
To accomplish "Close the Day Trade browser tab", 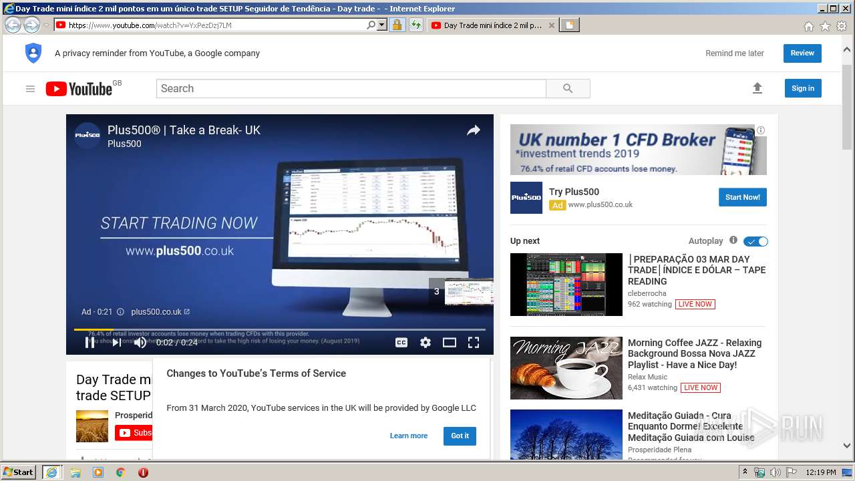I will pos(551,25).
